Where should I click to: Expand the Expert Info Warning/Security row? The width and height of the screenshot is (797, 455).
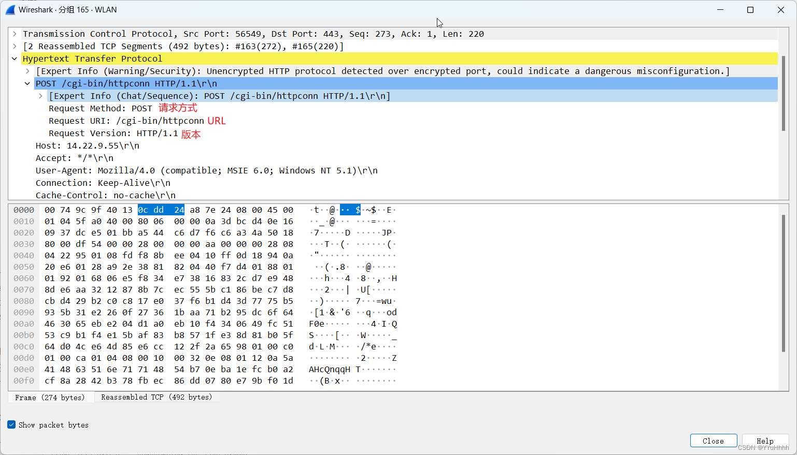click(27, 71)
